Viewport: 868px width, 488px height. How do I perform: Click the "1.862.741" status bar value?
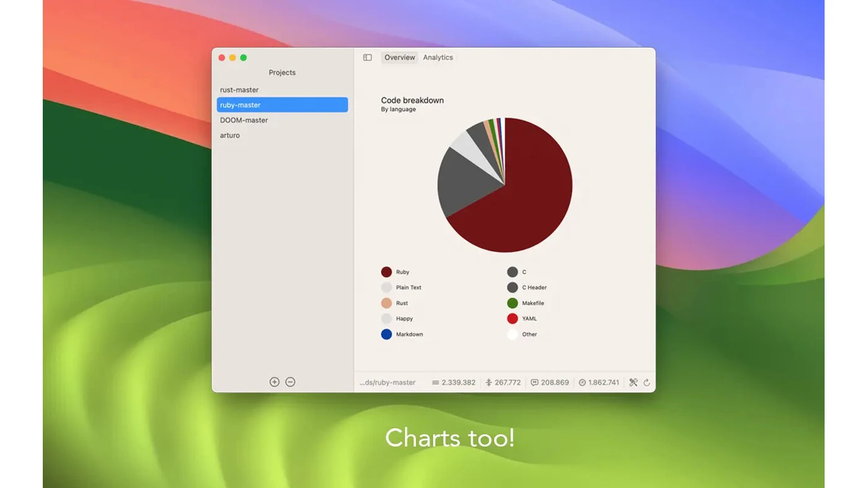[603, 383]
